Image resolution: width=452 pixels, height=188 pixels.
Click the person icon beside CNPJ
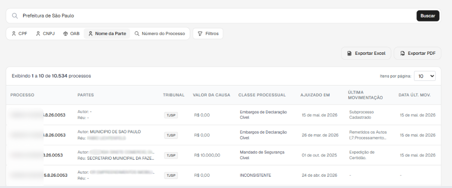click(38, 34)
